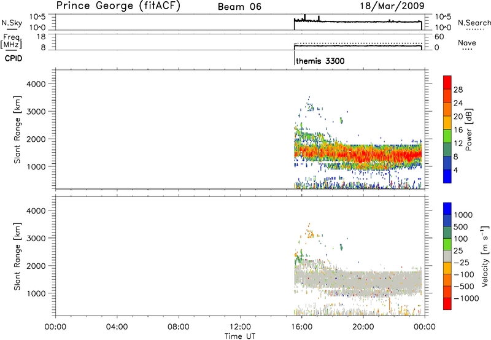491x340 pixels.
Task: Click the '4' tick on the power scale
Action: [455, 170]
